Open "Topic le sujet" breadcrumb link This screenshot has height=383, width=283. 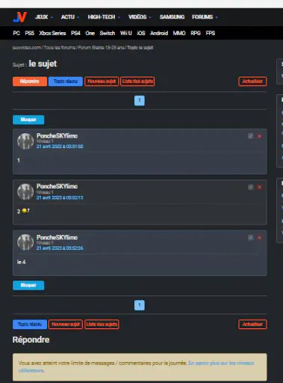(140, 48)
